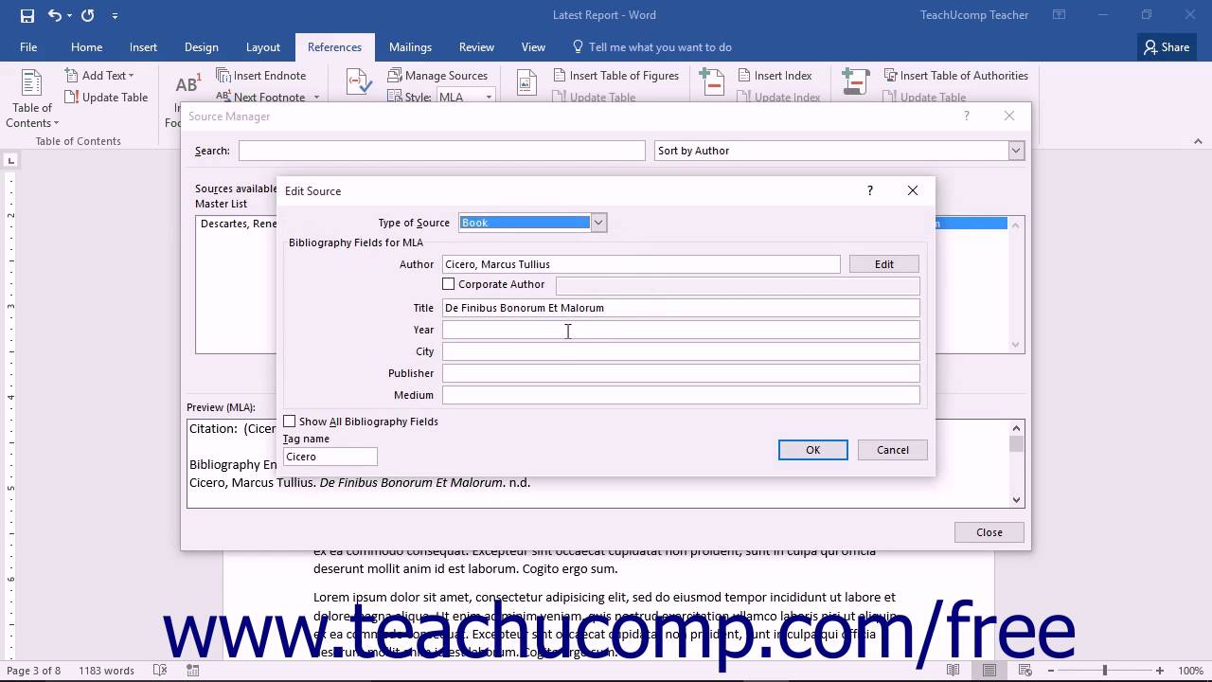The height and width of the screenshot is (682, 1212).
Task: Switch to the Layout tab
Action: (262, 47)
